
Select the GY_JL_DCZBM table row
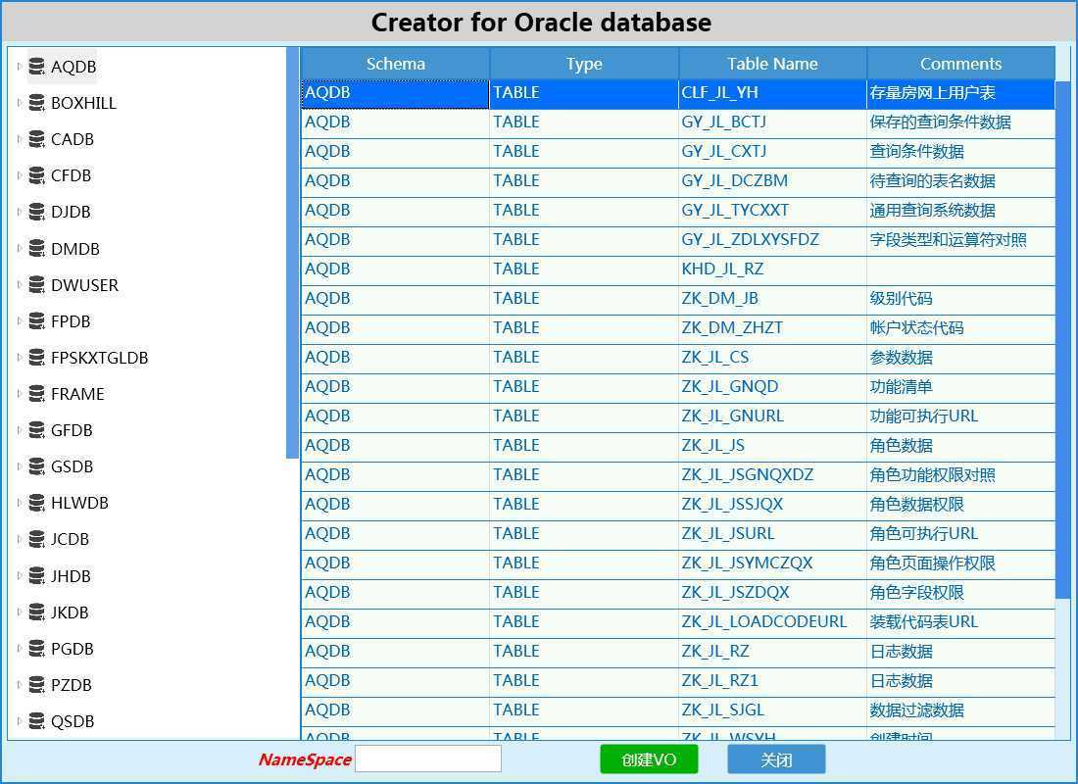click(x=678, y=181)
